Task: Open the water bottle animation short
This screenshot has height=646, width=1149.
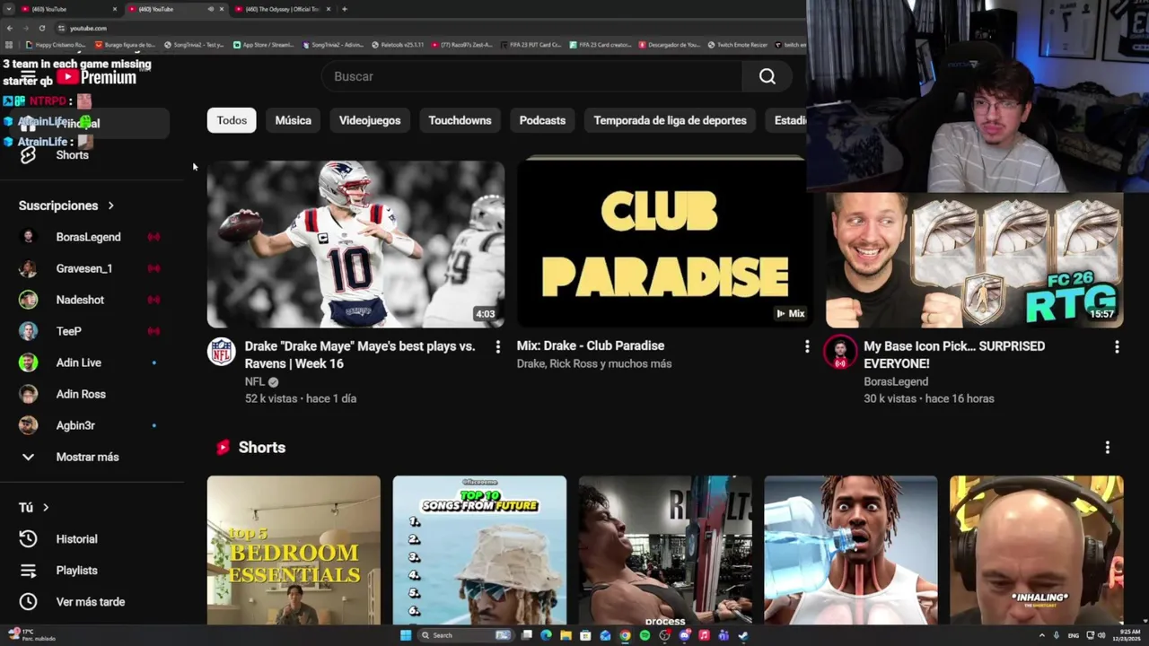Action: click(x=850, y=550)
